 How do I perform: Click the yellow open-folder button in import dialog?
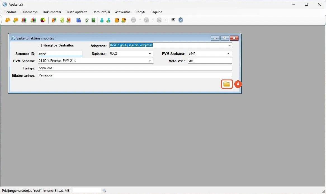click(227, 84)
